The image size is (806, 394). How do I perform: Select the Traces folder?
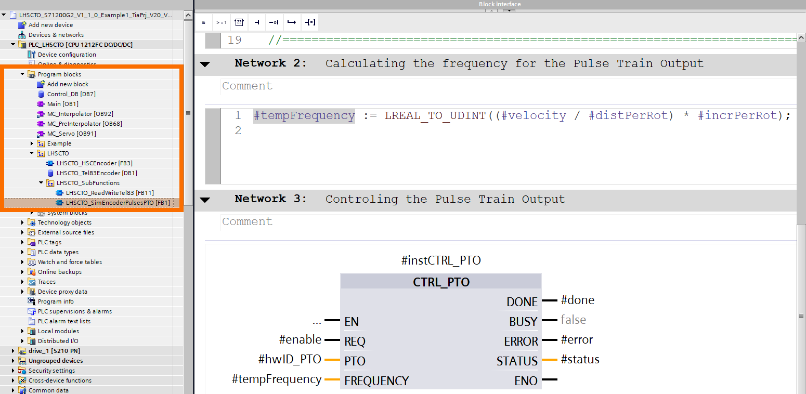click(47, 282)
